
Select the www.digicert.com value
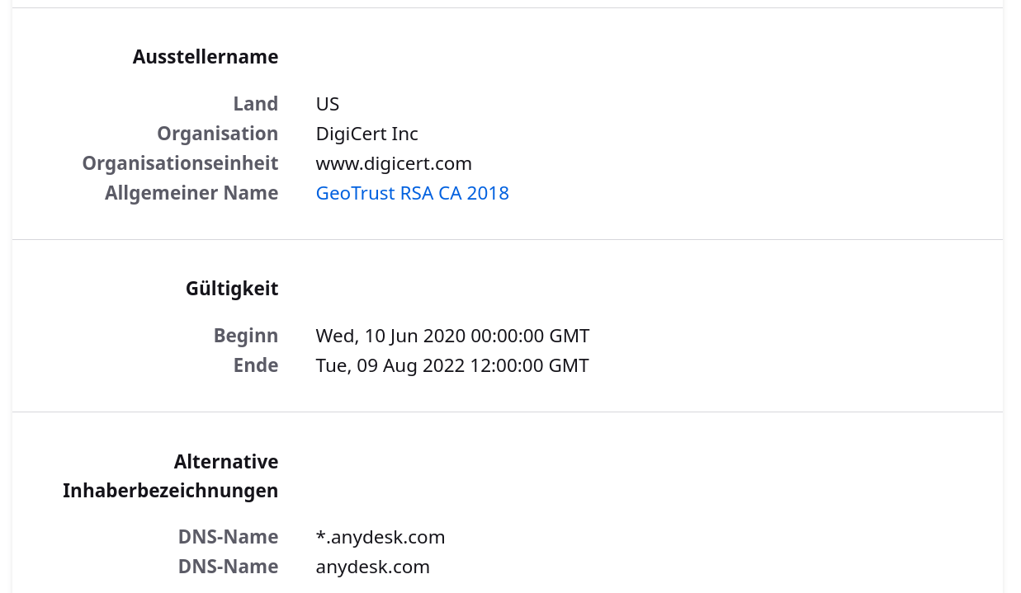click(394, 163)
